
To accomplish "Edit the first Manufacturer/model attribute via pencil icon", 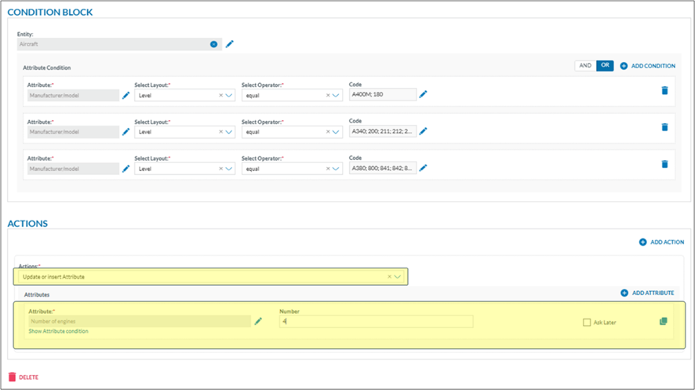I will pyautogui.click(x=126, y=95).
